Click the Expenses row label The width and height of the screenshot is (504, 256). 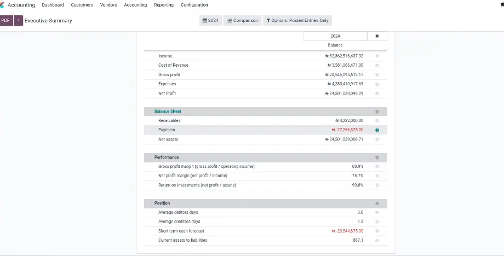tap(167, 84)
